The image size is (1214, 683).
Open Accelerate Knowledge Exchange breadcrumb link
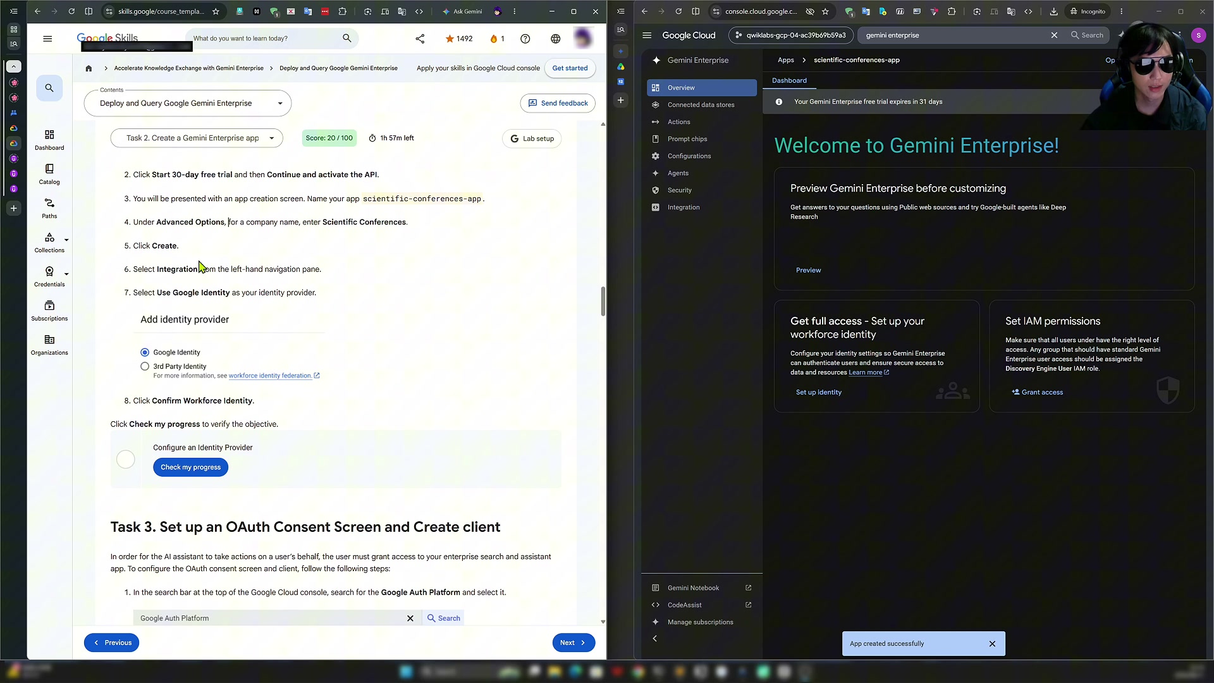(188, 68)
